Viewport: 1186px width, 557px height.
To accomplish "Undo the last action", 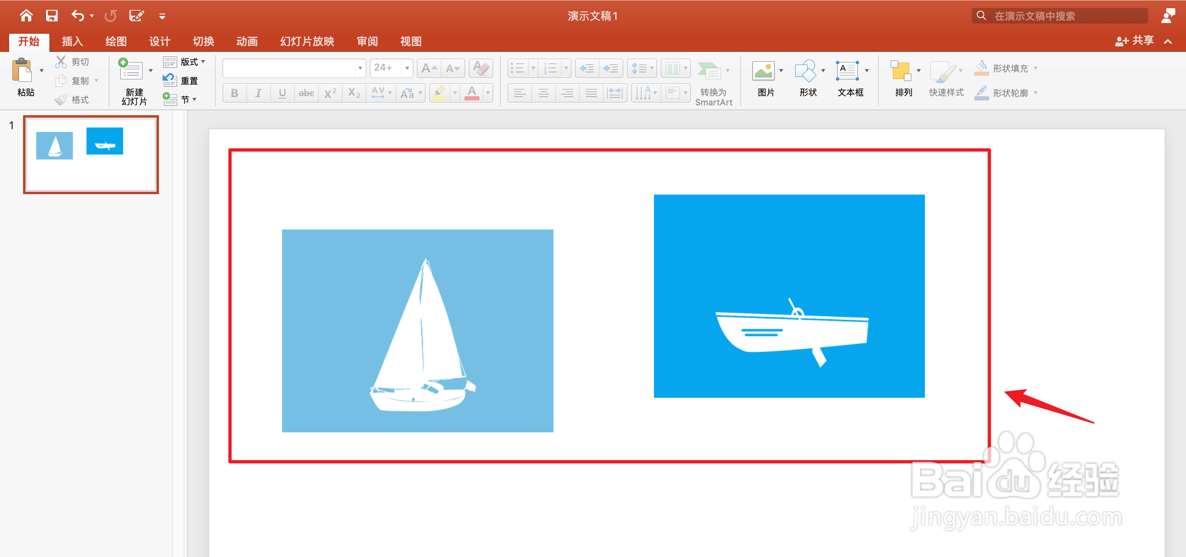I will (78, 16).
